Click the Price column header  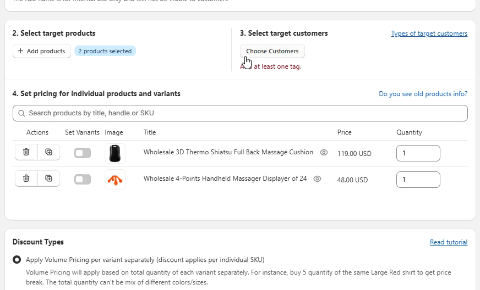[x=345, y=132]
